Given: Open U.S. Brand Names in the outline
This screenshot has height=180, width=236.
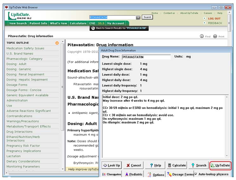Looking at the screenshot, I should [x=20, y=54].
